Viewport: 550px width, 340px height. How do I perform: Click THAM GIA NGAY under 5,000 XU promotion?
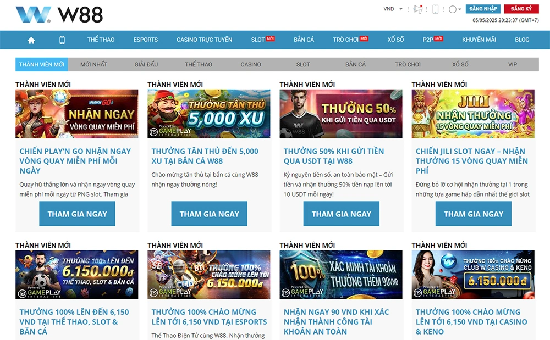pyautogui.click(x=210, y=214)
